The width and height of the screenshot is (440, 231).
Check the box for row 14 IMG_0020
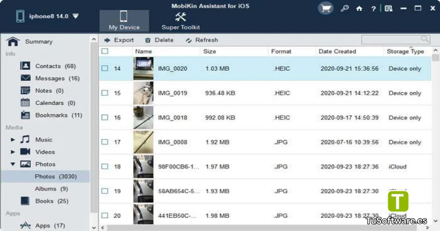tap(105, 68)
